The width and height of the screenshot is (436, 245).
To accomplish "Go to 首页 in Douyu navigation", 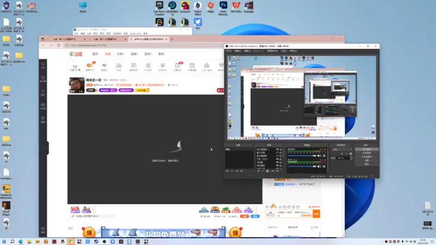I will [95, 54].
